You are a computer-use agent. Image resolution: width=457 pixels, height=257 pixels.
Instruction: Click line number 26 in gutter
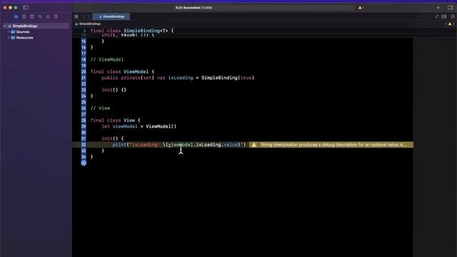pos(84,108)
